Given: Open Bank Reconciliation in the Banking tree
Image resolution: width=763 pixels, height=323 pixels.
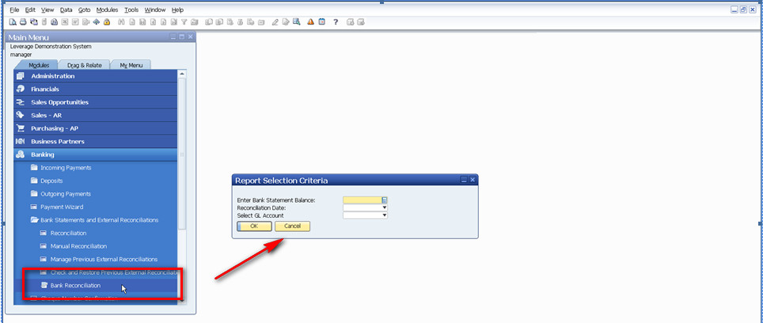Looking at the screenshot, I should tap(75, 284).
